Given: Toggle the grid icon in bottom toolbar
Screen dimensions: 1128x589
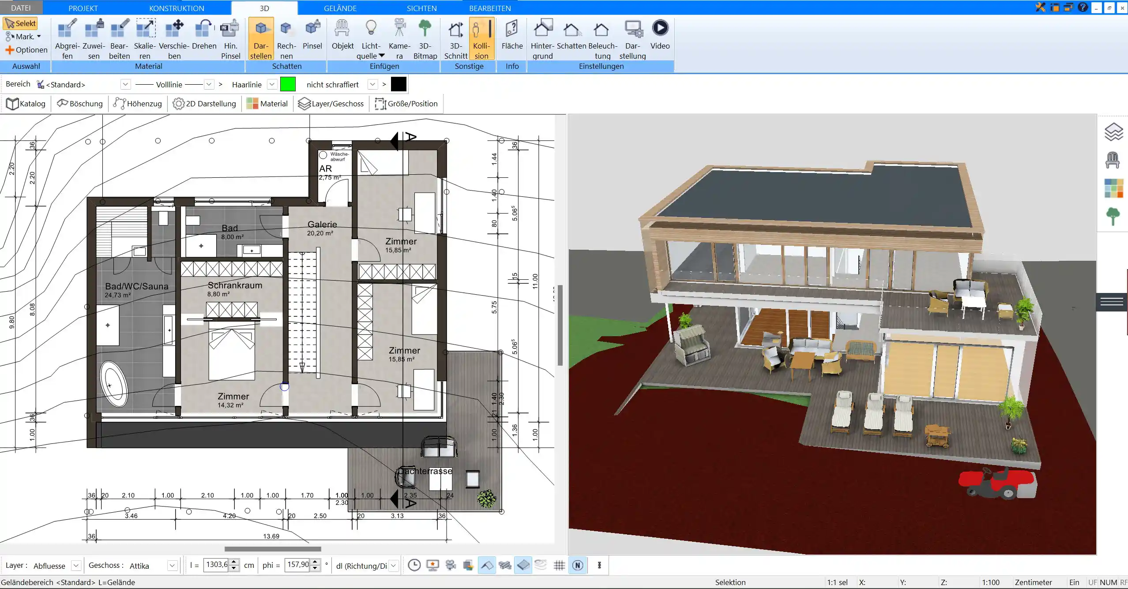Looking at the screenshot, I should [559, 565].
